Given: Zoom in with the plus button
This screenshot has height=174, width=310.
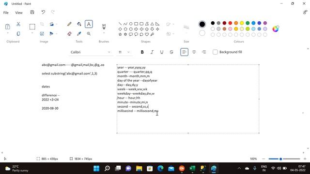Looking at the screenshot, I should click(305, 159).
